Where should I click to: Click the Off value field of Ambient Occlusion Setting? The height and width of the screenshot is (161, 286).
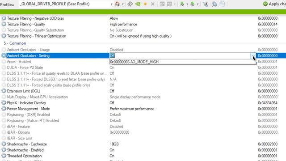180,55
